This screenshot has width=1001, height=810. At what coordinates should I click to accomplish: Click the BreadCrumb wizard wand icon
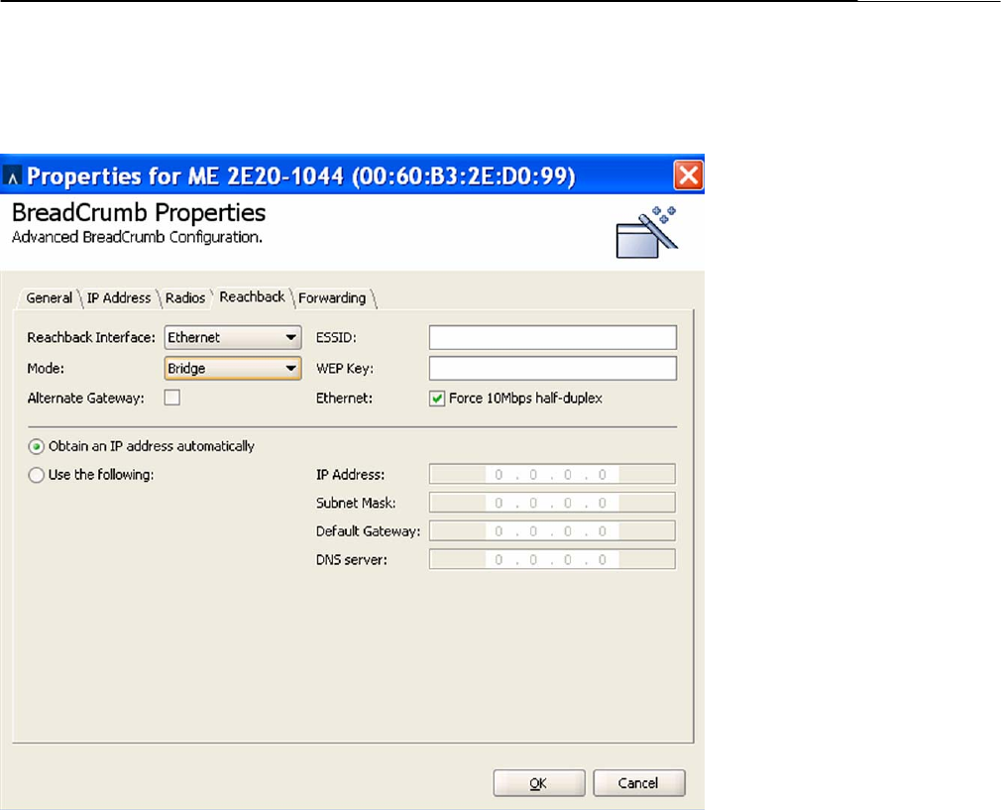[647, 232]
